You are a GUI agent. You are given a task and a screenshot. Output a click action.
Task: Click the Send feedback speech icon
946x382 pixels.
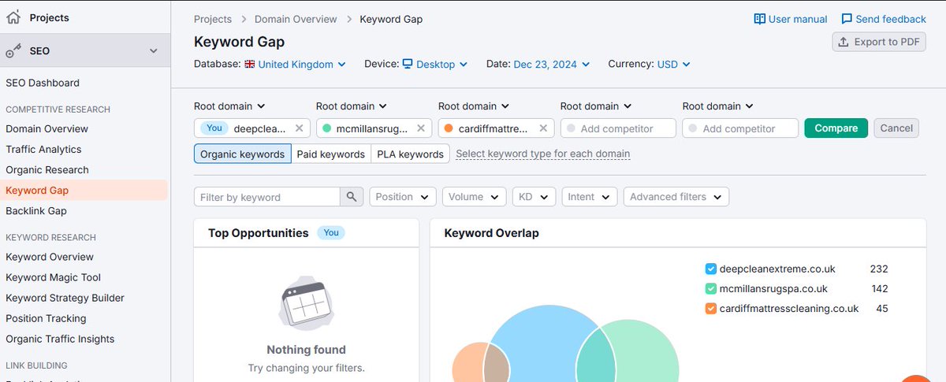(x=847, y=19)
